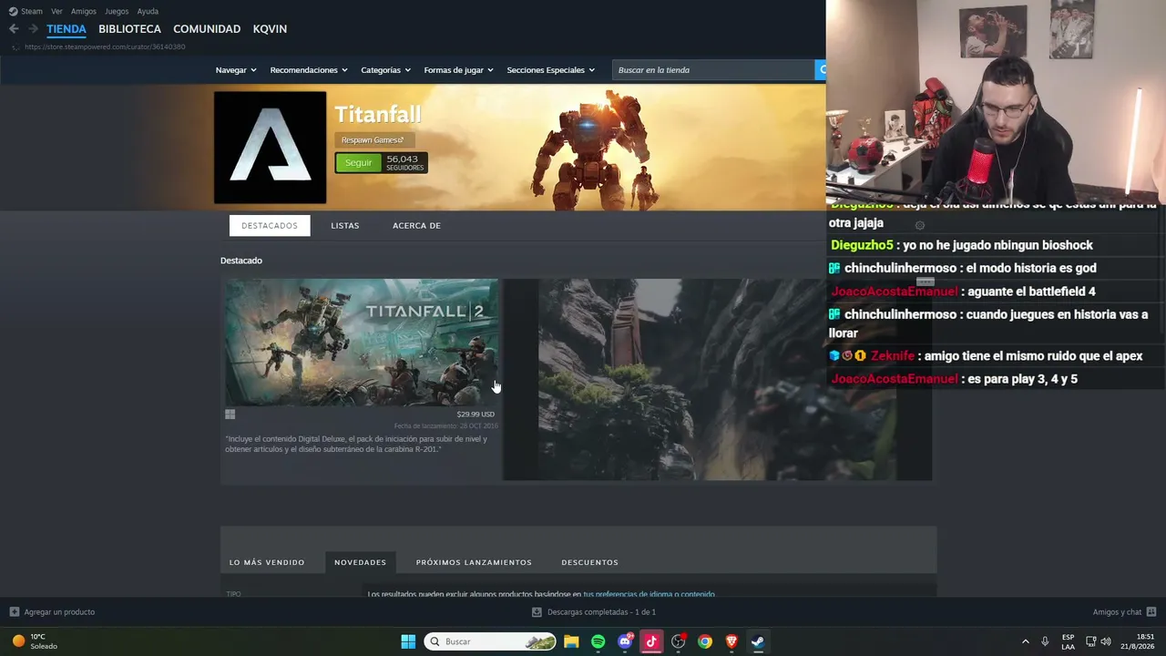Open the Navegar dropdown menu
1166x656 pixels.
[x=236, y=70]
